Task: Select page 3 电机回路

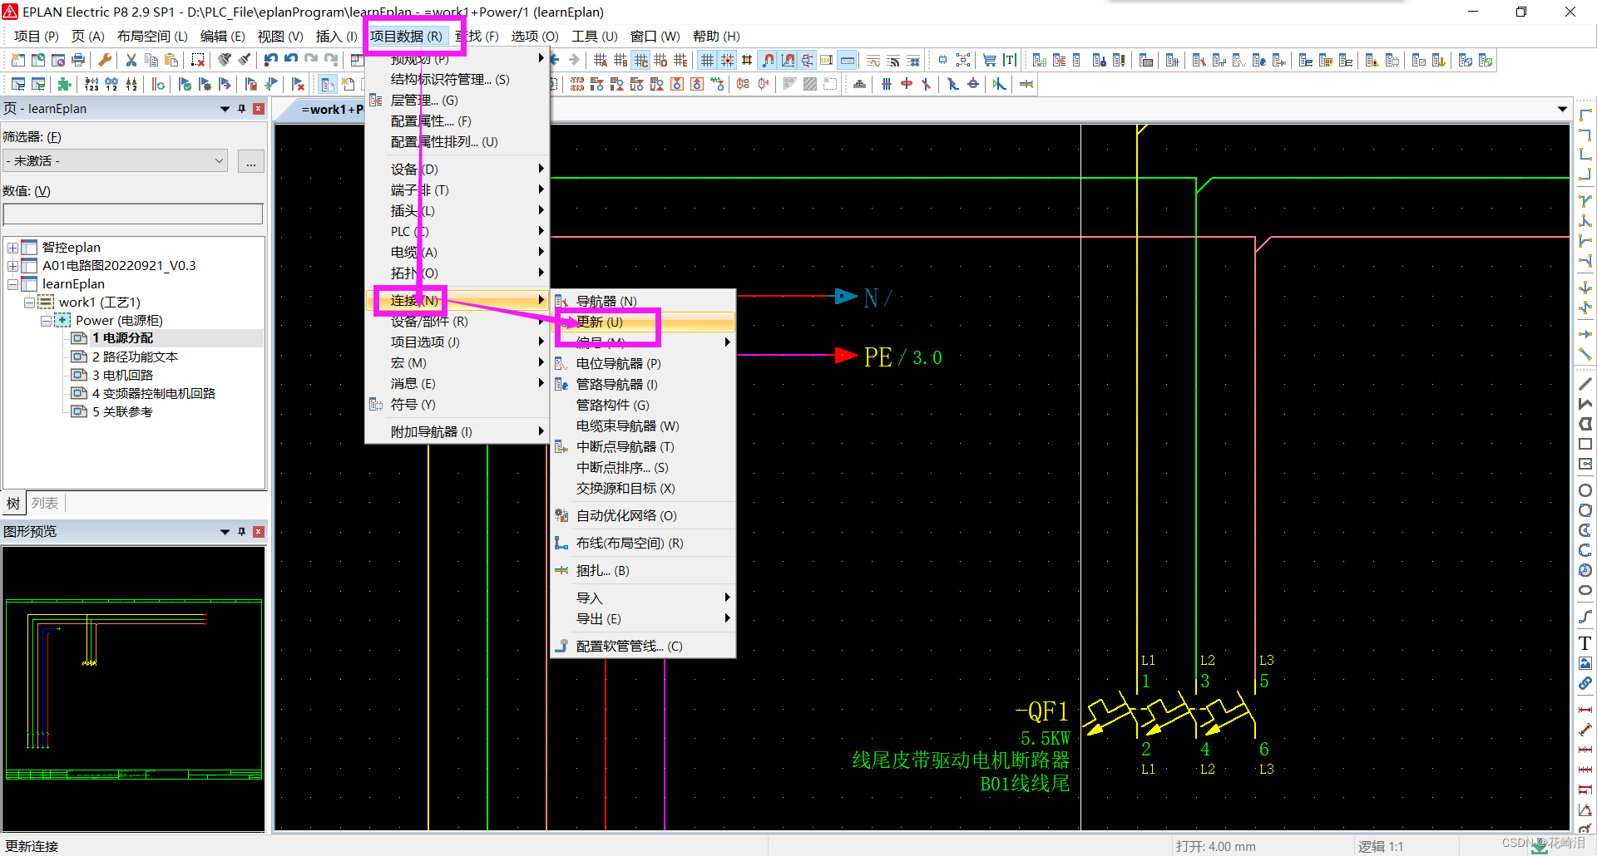Action: coord(122,375)
